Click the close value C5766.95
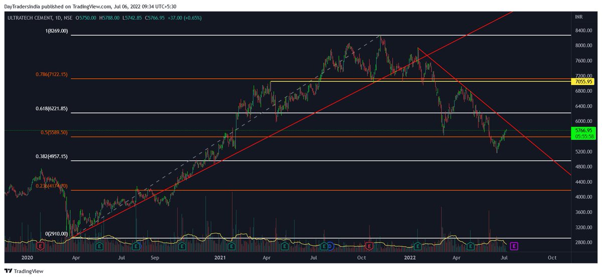The height and width of the screenshot is (278, 602). pyautogui.click(x=155, y=17)
